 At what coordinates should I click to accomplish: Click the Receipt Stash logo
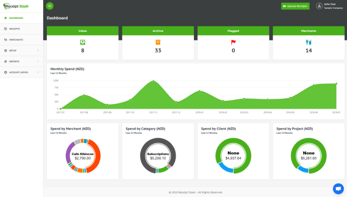click(17, 6)
